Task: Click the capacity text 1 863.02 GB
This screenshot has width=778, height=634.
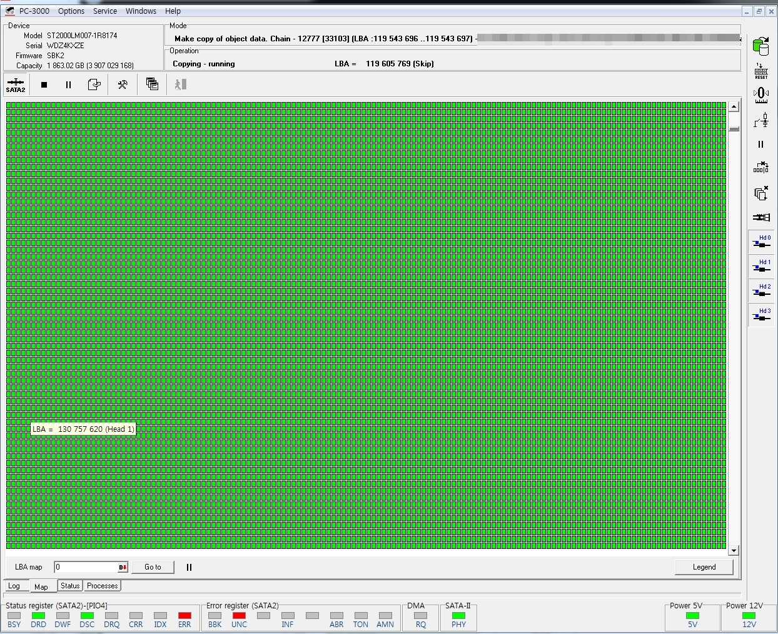Action: (x=90, y=66)
